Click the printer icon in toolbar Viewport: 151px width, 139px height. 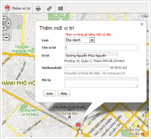(x=38, y=9)
